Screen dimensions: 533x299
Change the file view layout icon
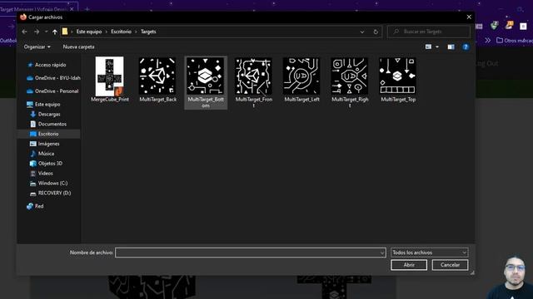[428, 47]
